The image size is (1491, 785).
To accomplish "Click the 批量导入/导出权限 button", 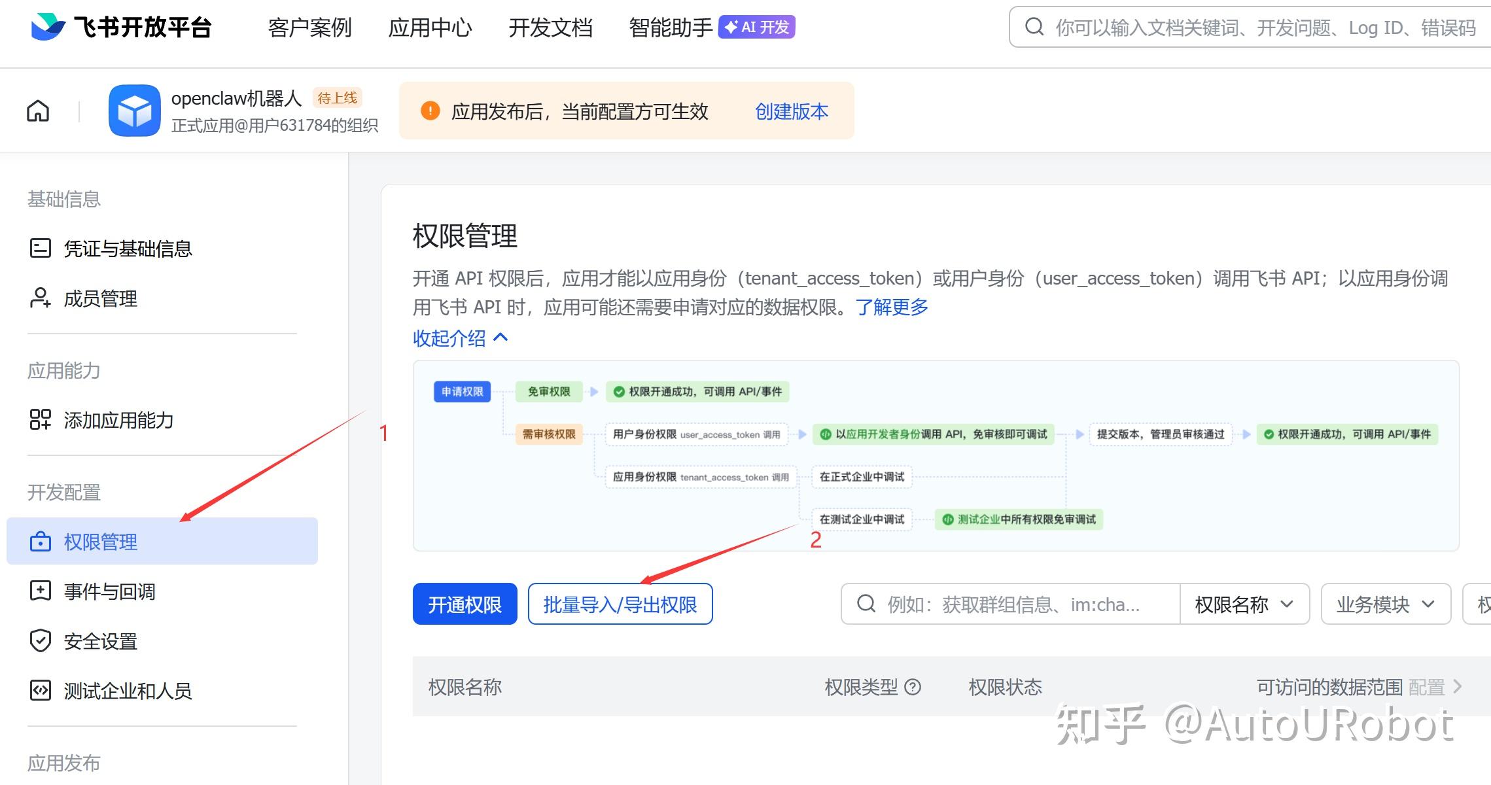I will coord(620,604).
